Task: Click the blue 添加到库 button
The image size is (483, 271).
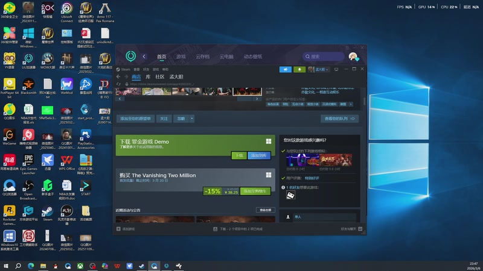Action: pyautogui.click(x=259, y=155)
